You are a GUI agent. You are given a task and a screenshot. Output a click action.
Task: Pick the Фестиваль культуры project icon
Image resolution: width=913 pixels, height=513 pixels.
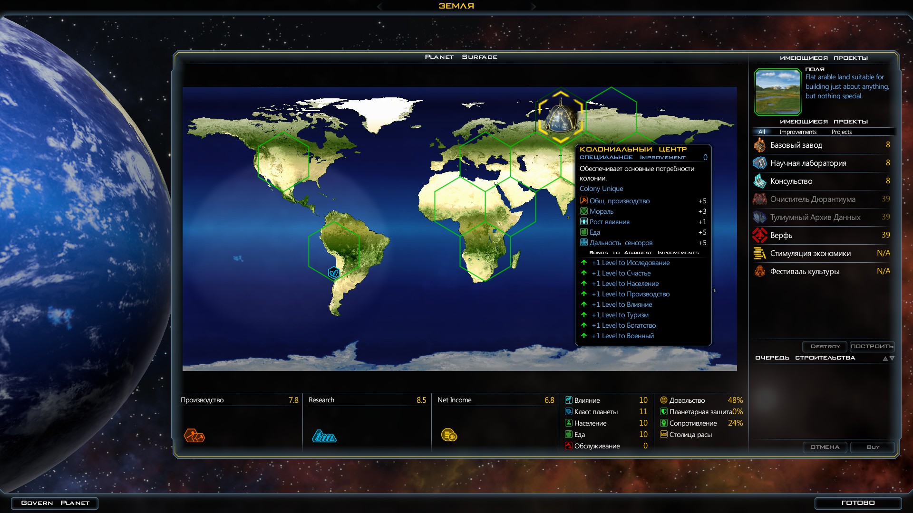tap(760, 272)
